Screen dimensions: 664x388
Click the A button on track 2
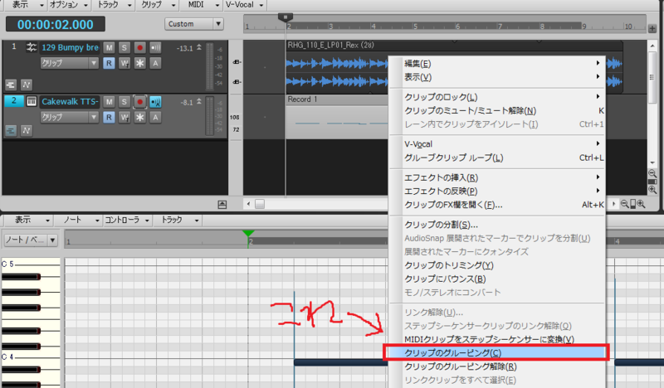pos(155,117)
